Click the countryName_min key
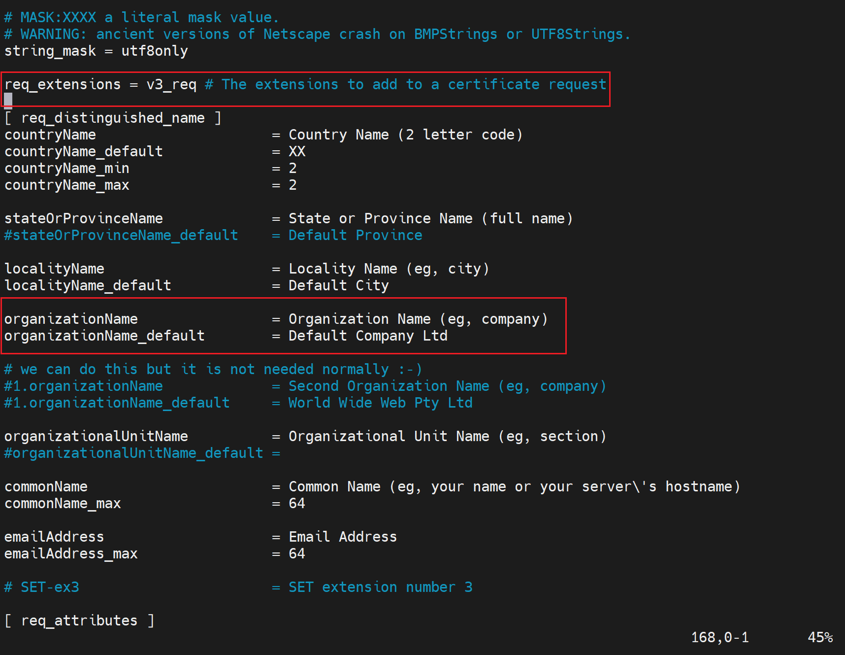Viewport: 845px width, 655px height. click(x=67, y=169)
